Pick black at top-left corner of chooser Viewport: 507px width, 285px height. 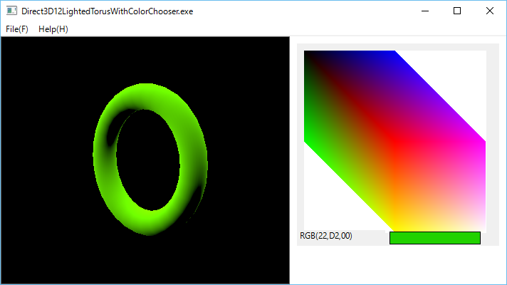point(306,53)
